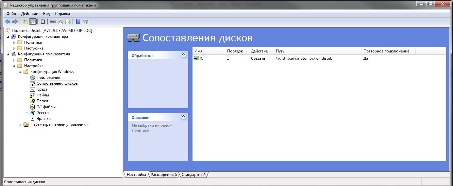Expand the Реестр tree node
453x186 pixels.
tap(27, 113)
